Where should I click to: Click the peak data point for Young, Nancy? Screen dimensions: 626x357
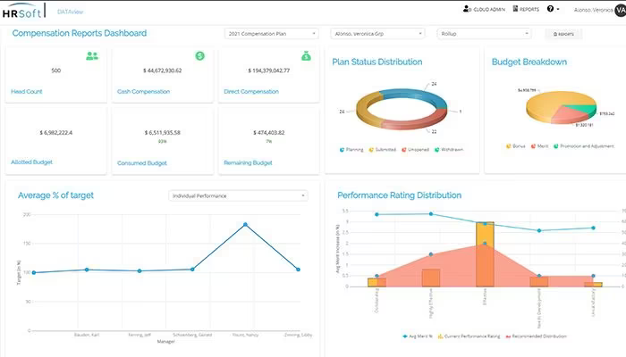[x=245, y=225]
